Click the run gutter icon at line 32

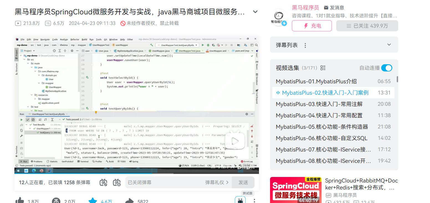(87, 78)
